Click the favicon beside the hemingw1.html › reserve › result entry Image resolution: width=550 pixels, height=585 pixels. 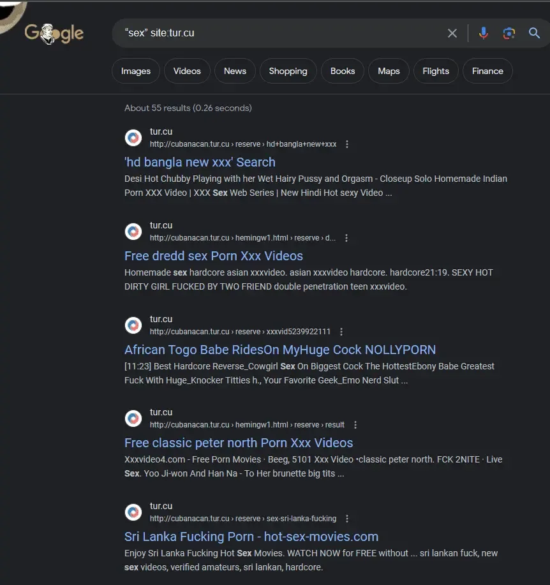click(133, 418)
